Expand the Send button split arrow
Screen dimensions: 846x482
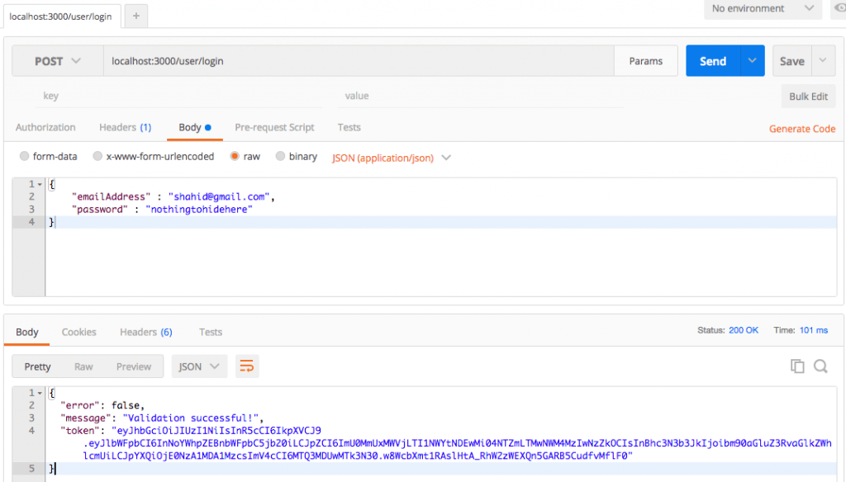750,60
